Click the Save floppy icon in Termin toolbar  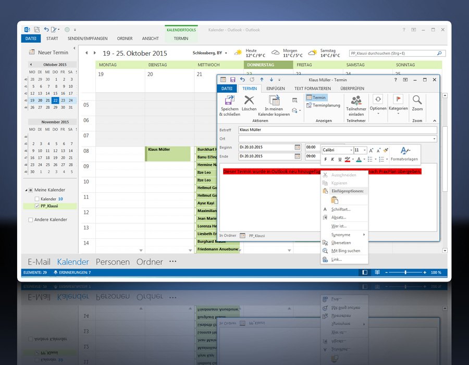[233, 80]
